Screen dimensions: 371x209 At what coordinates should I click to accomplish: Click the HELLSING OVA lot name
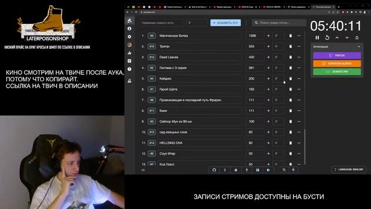click(171, 143)
